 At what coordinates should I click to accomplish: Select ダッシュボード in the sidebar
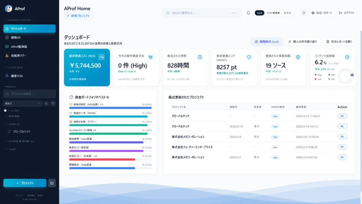point(29,29)
